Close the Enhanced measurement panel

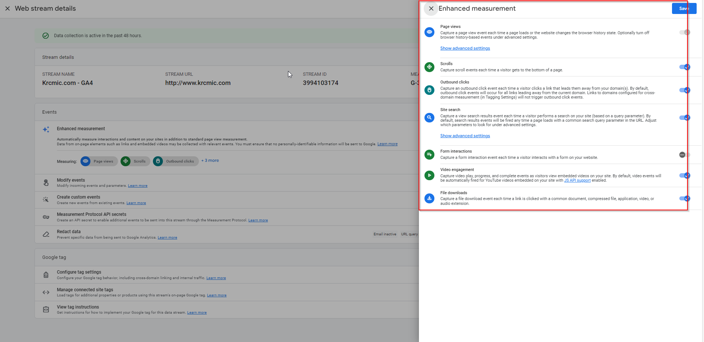tap(431, 8)
